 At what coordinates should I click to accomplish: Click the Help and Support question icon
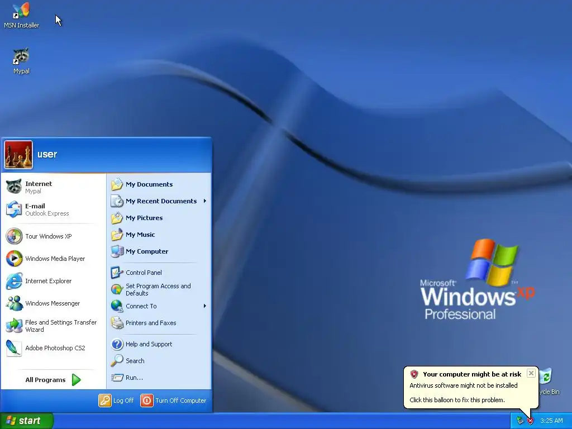point(117,344)
